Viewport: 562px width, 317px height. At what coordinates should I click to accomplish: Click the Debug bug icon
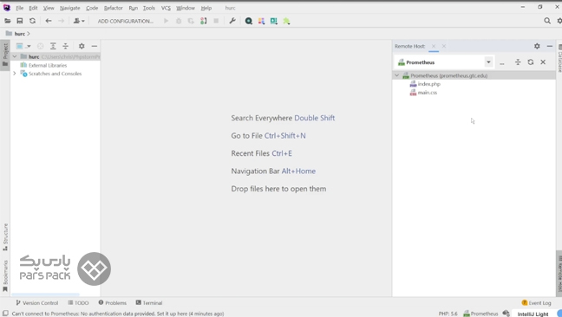coord(179,21)
